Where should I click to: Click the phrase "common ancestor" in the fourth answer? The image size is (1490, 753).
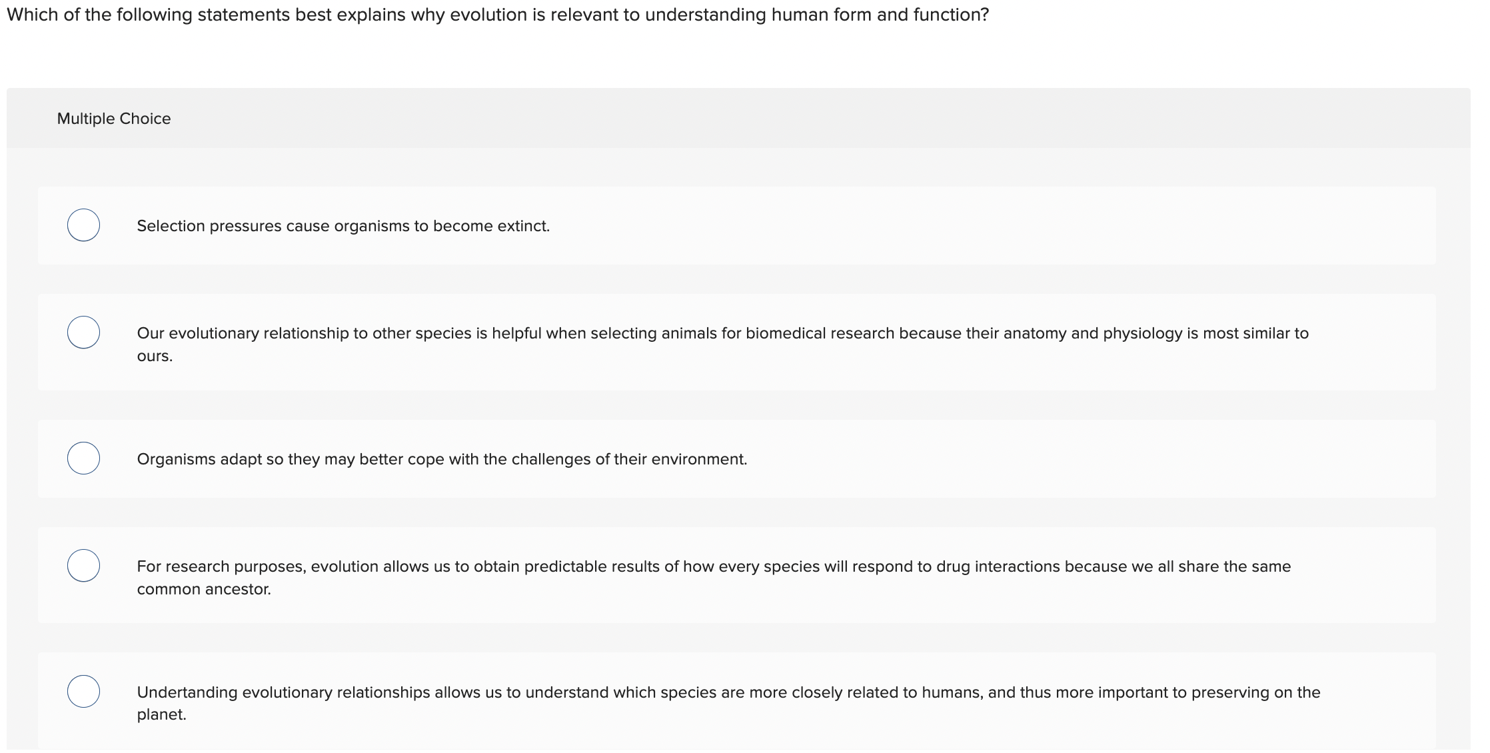coord(203,588)
